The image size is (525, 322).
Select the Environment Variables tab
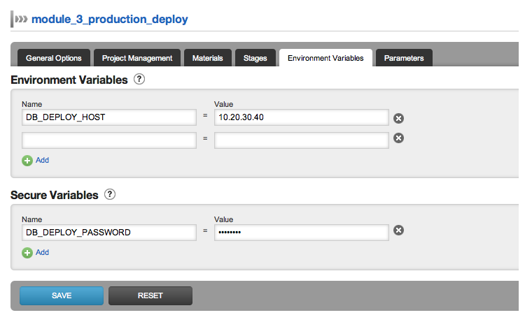(325, 58)
